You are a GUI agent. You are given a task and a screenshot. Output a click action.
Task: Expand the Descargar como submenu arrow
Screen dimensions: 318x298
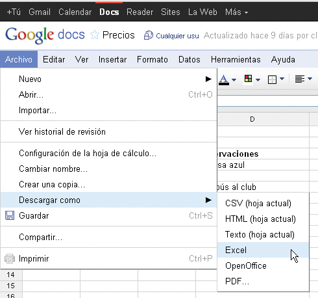click(208, 200)
